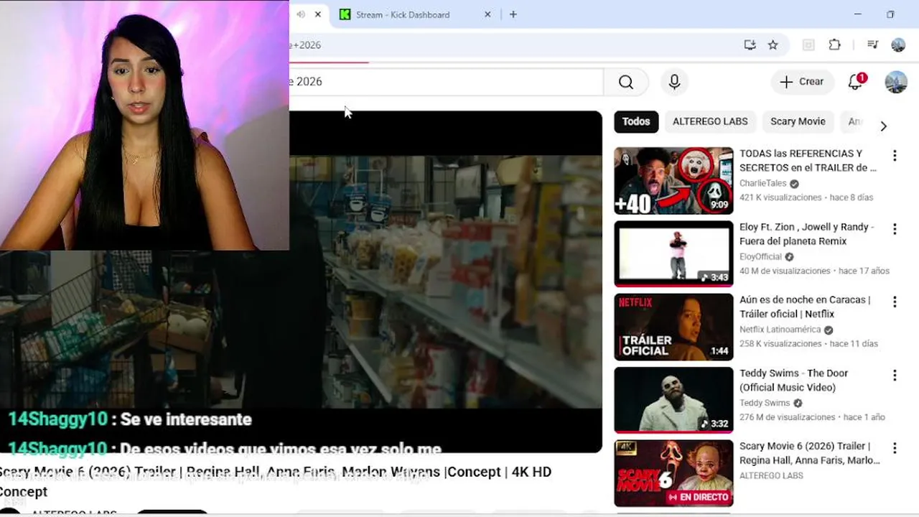Open the Chrome profile avatar
919x517 pixels.
pyautogui.click(x=898, y=45)
